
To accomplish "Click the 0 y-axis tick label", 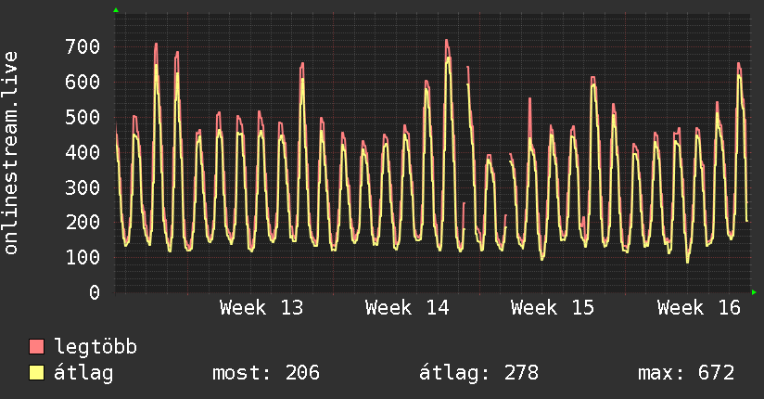I will point(95,292).
